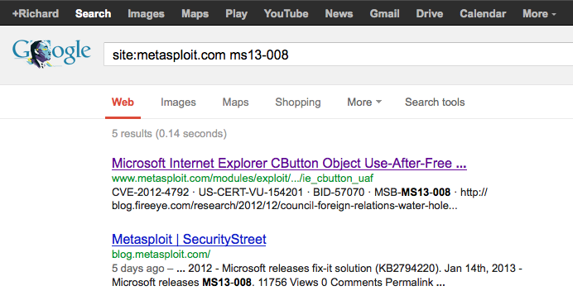This screenshot has width=573, height=305.
Task: Open Play in the top navigation bar
Action: point(237,13)
